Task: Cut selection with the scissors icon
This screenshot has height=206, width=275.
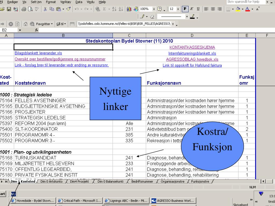Action: pyautogui.click(x=45, y=9)
